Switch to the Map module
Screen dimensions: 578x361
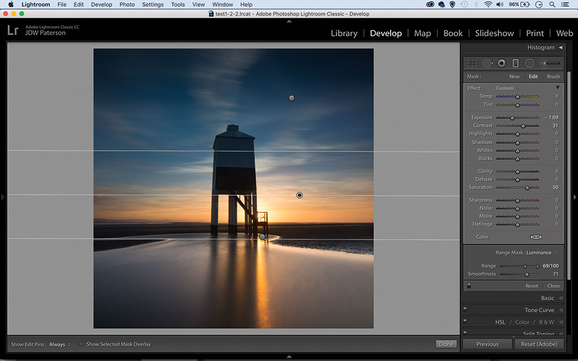click(423, 33)
